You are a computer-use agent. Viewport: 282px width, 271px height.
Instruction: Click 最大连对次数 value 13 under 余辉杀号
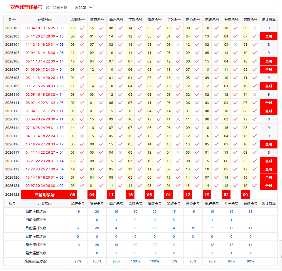[78, 245]
